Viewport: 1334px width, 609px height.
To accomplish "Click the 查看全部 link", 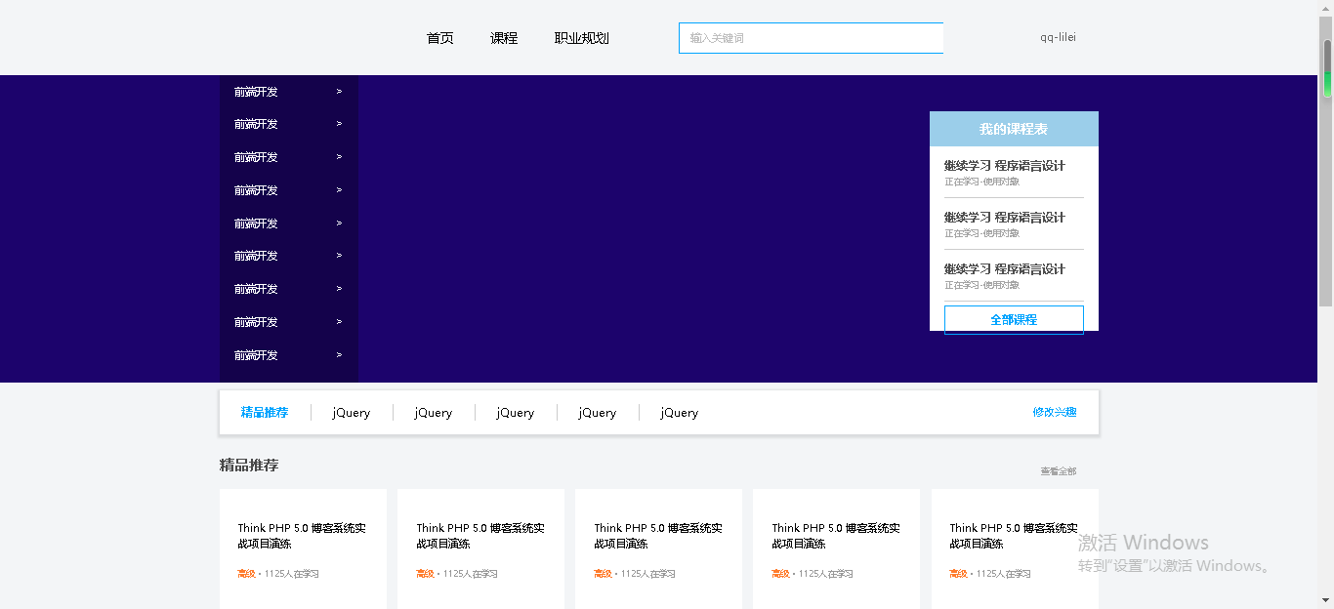I will [1058, 470].
